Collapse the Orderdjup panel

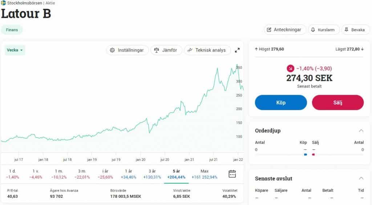(x=361, y=131)
